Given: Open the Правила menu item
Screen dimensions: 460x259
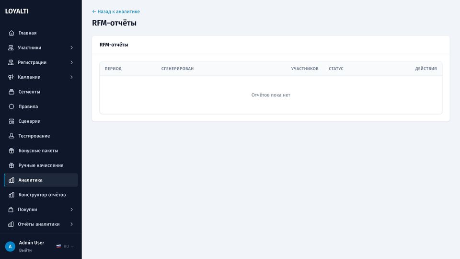Looking at the screenshot, I should click(41, 106).
